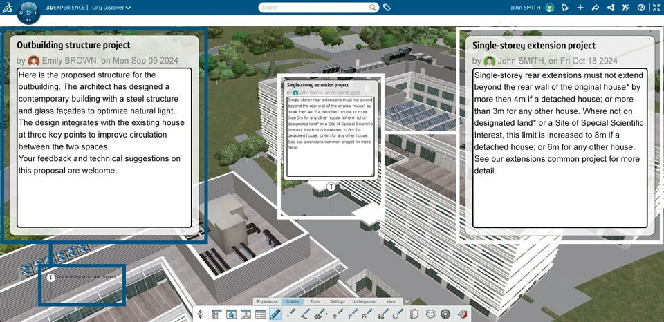The width and height of the screenshot is (664, 322).
Task: Click the Outbuilding structure project map label
Action: pos(86,277)
